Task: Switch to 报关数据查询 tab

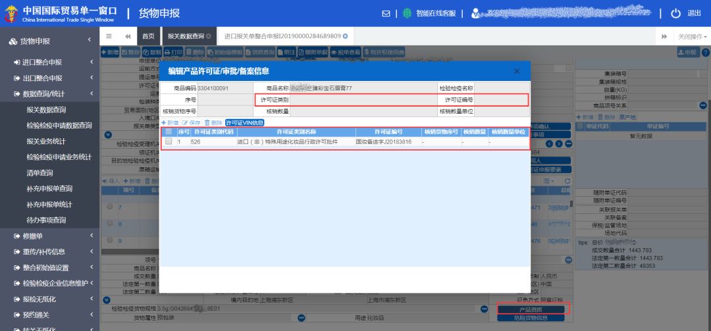Action: click(186, 36)
